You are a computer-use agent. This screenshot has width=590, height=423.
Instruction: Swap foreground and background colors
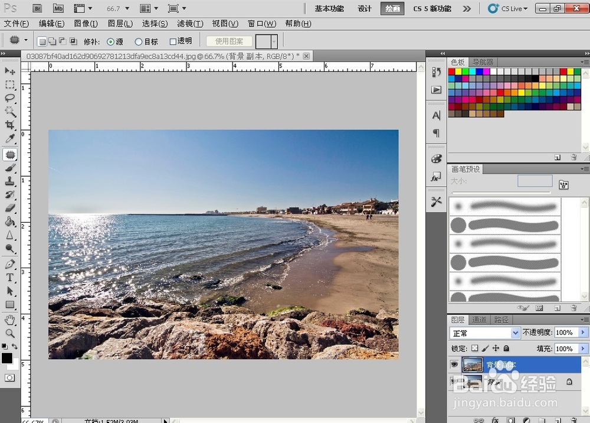click(x=15, y=346)
